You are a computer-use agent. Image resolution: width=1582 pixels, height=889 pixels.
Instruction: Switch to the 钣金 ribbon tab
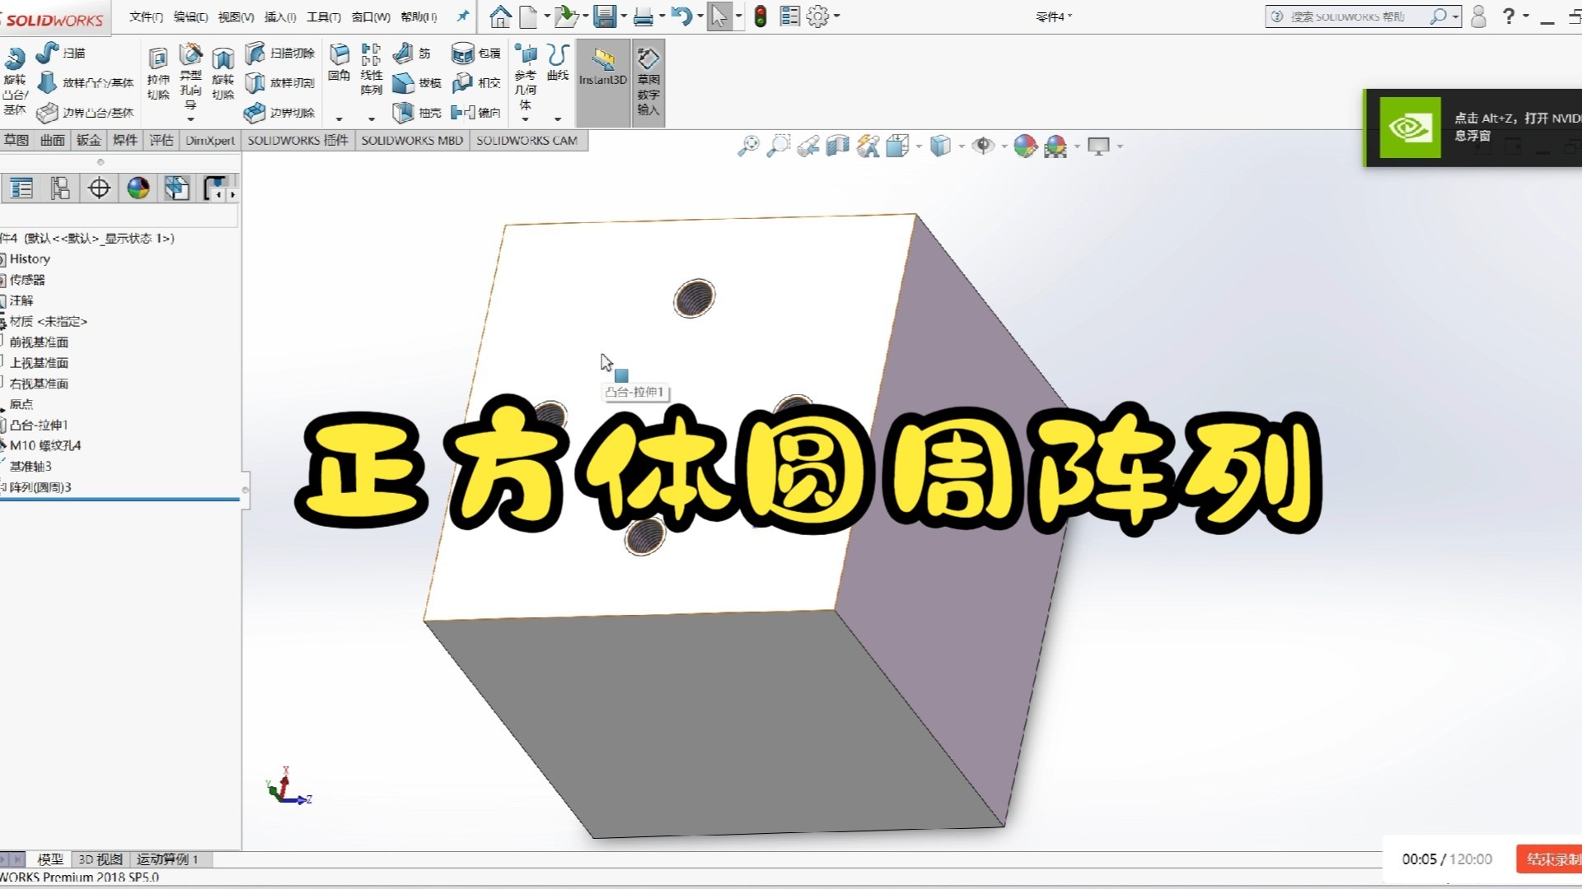coord(87,140)
